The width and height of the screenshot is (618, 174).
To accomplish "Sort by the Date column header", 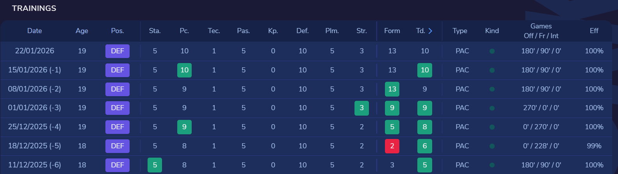I will (x=34, y=31).
